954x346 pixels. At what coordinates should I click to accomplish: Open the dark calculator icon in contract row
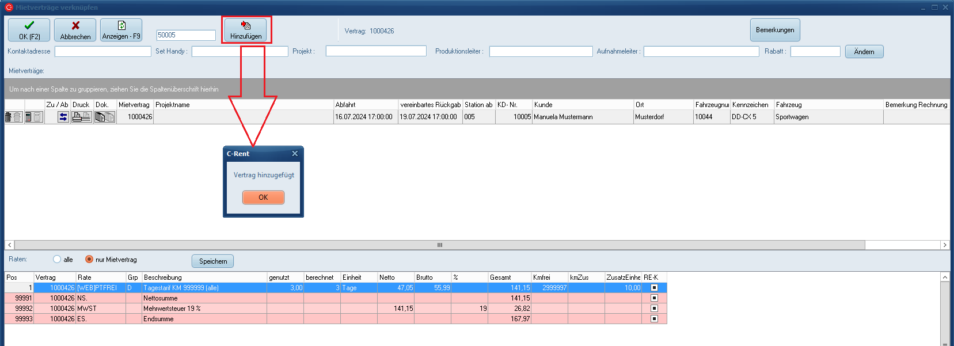28,117
